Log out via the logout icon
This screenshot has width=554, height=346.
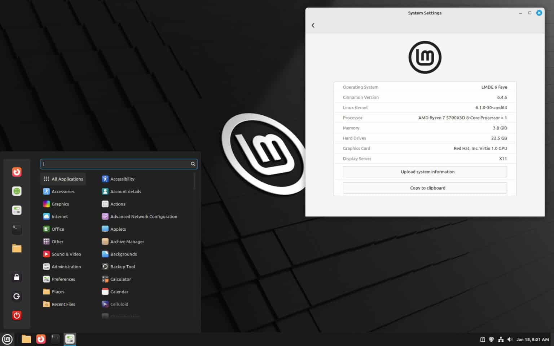(x=17, y=296)
